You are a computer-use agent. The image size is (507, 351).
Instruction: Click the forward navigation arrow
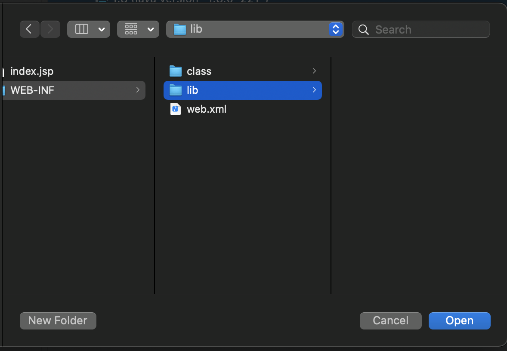tap(50, 29)
